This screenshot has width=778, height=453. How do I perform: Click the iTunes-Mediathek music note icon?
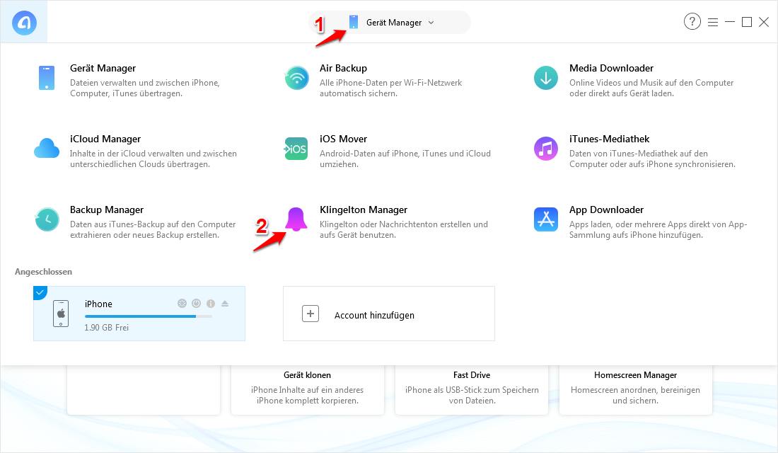click(x=546, y=149)
